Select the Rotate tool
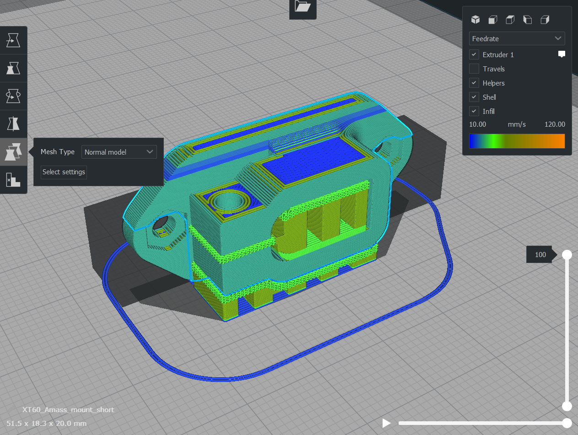 [x=13, y=97]
